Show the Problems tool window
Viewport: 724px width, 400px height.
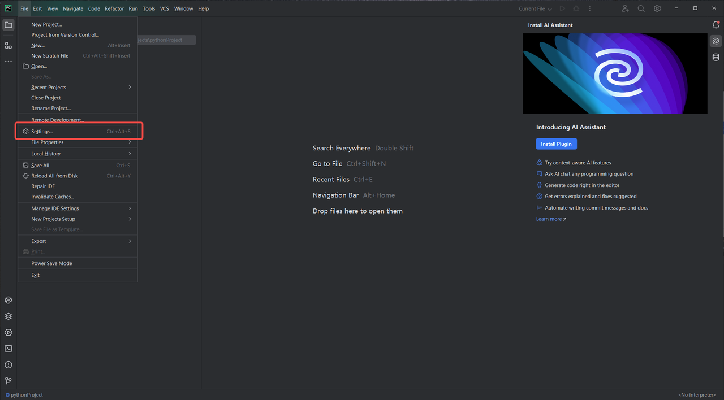[x=8, y=365]
